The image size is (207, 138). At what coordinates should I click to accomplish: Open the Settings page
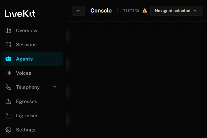click(x=32, y=130)
